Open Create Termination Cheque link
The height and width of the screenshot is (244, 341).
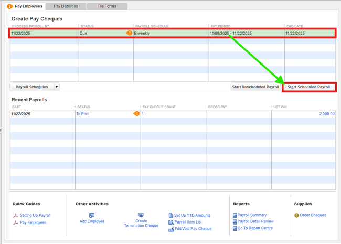[141, 224]
